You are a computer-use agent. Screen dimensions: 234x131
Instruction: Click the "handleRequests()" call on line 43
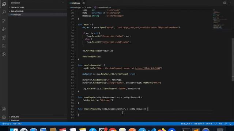92,57
